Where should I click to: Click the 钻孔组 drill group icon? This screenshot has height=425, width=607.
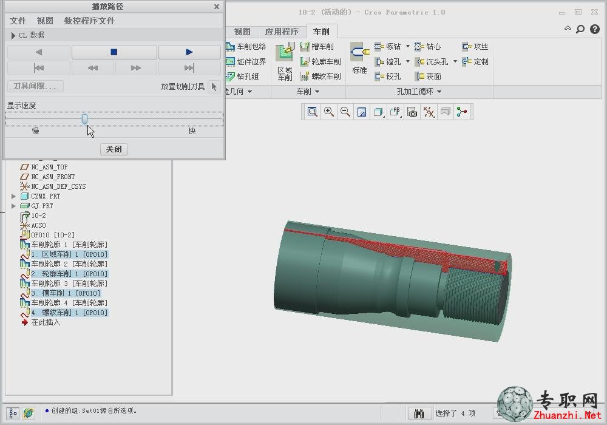231,76
